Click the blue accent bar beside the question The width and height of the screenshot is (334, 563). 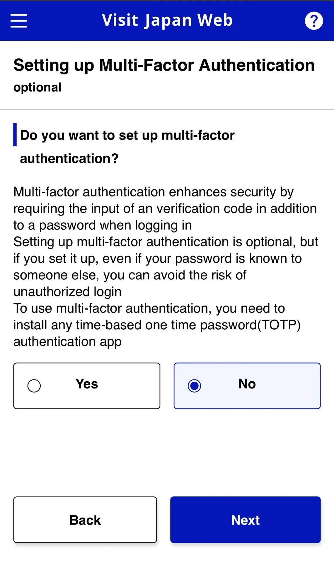(x=15, y=135)
